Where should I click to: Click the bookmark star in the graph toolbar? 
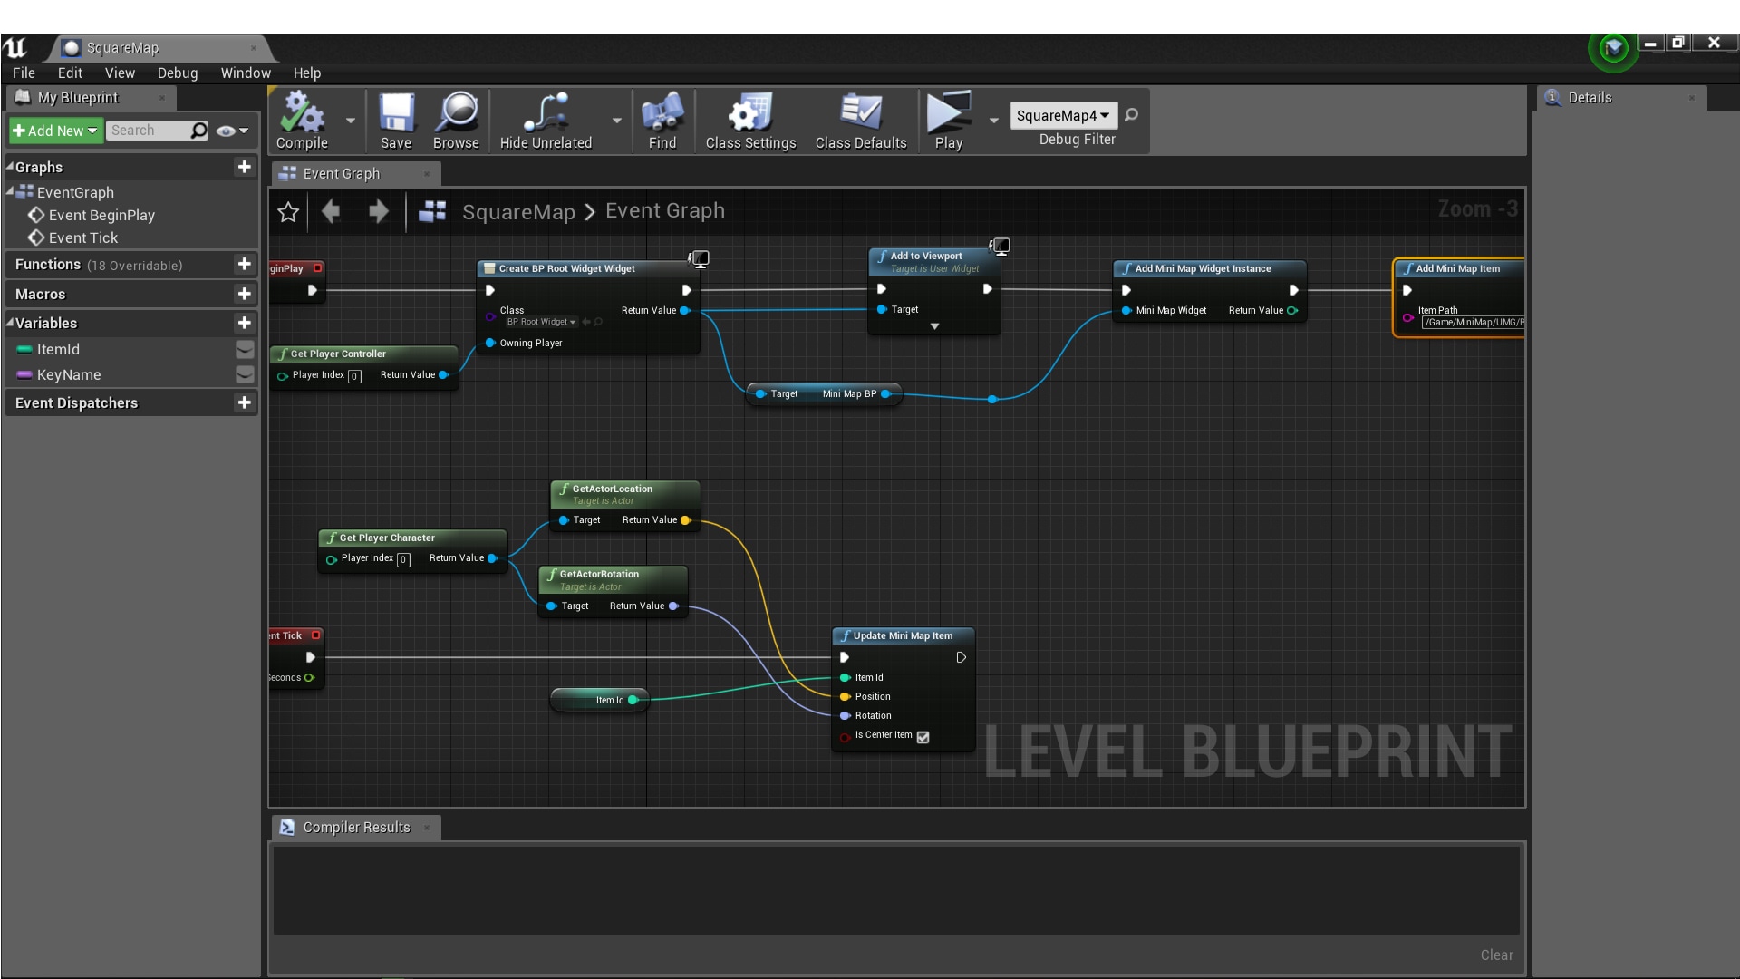coord(288,211)
